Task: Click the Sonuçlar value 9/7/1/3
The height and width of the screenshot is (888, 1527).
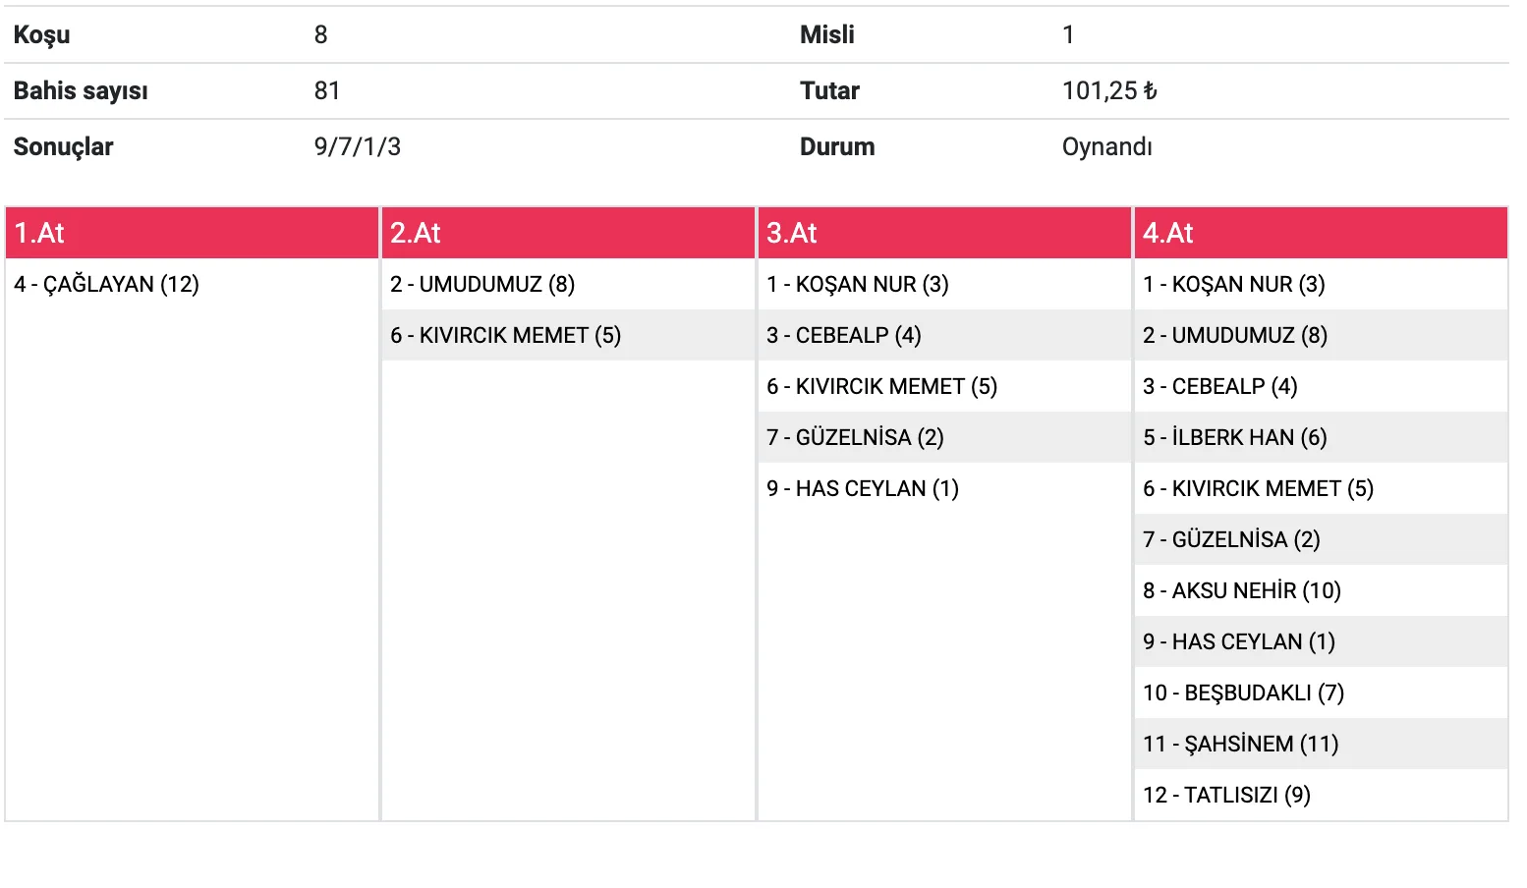Action: pos(358,147)
